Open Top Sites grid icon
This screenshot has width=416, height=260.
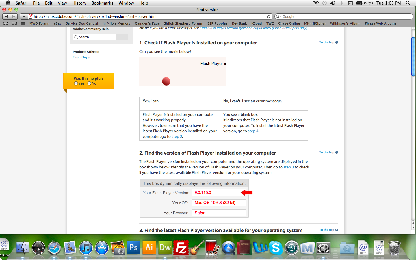click(23, 23)
